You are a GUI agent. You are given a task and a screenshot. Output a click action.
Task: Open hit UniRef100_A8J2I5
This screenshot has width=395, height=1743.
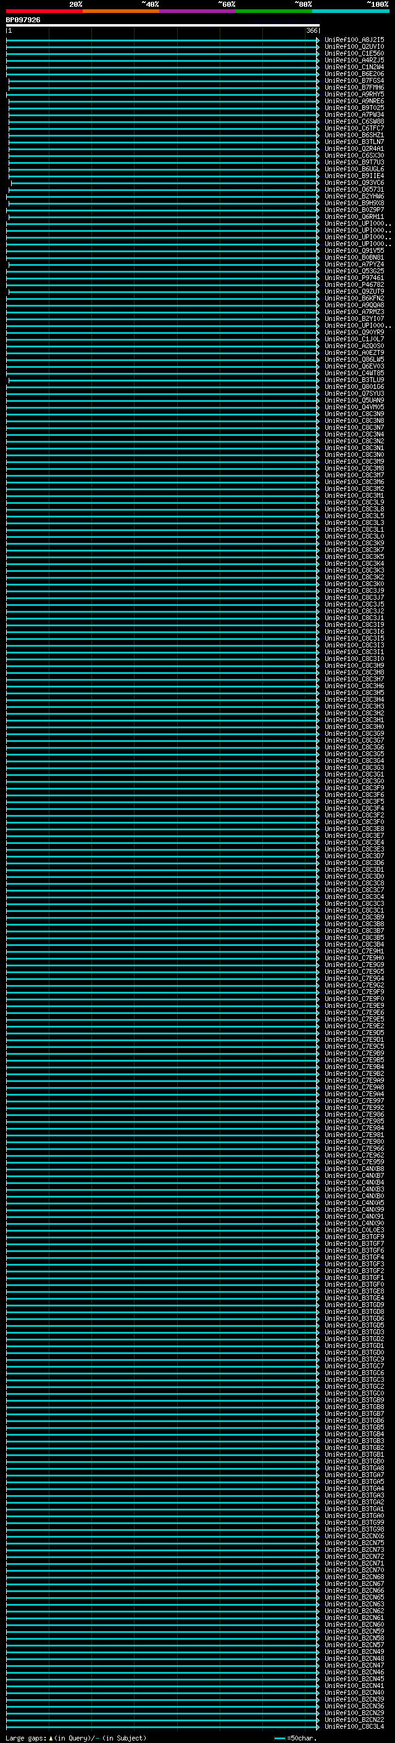(x=354, y=40)
